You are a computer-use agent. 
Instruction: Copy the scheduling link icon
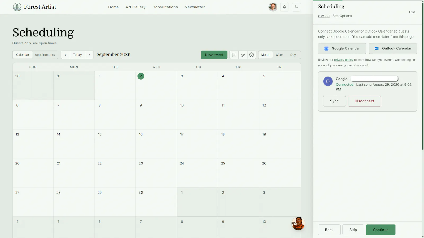coord(243,55)
